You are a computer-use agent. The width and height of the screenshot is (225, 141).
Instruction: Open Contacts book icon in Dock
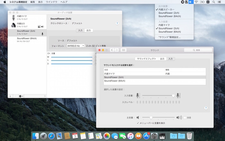pos(67,136)
